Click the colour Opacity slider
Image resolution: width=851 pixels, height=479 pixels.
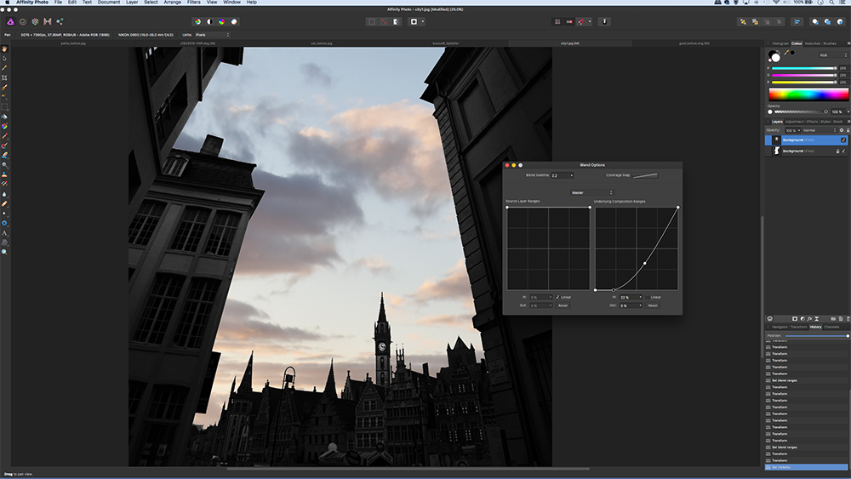[801, 111]
